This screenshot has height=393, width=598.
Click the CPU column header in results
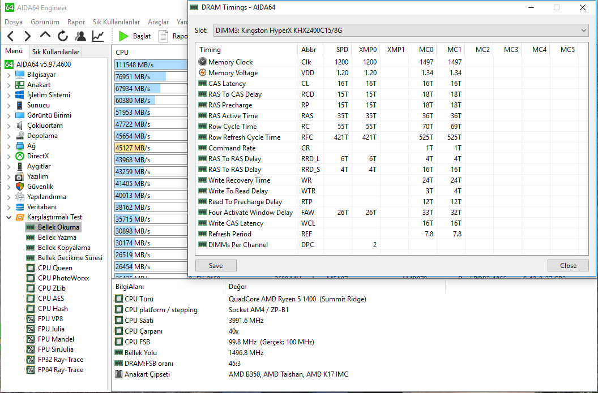150,52
